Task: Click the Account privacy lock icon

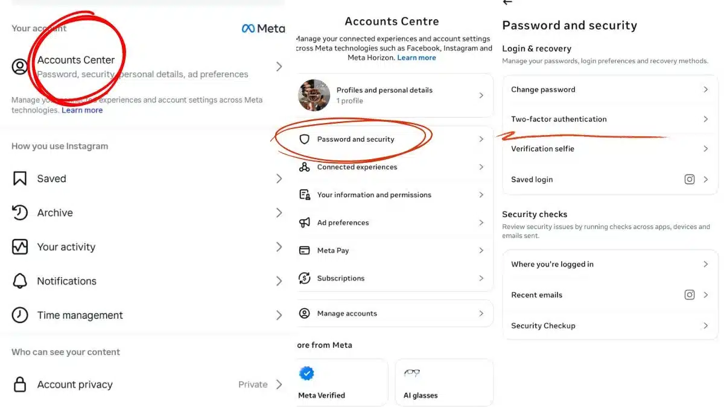Action: tap(20, 385)
